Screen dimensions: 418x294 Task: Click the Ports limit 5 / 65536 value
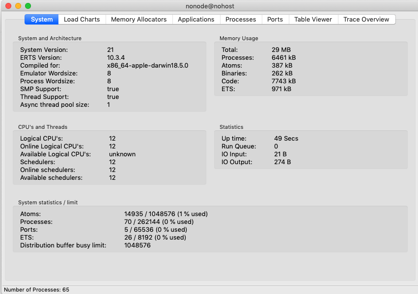click(156, 230)
